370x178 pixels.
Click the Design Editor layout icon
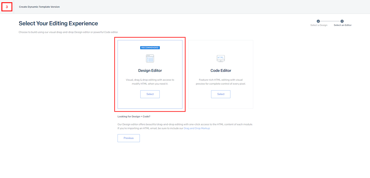pyautogui.click(x=150, y=59)
